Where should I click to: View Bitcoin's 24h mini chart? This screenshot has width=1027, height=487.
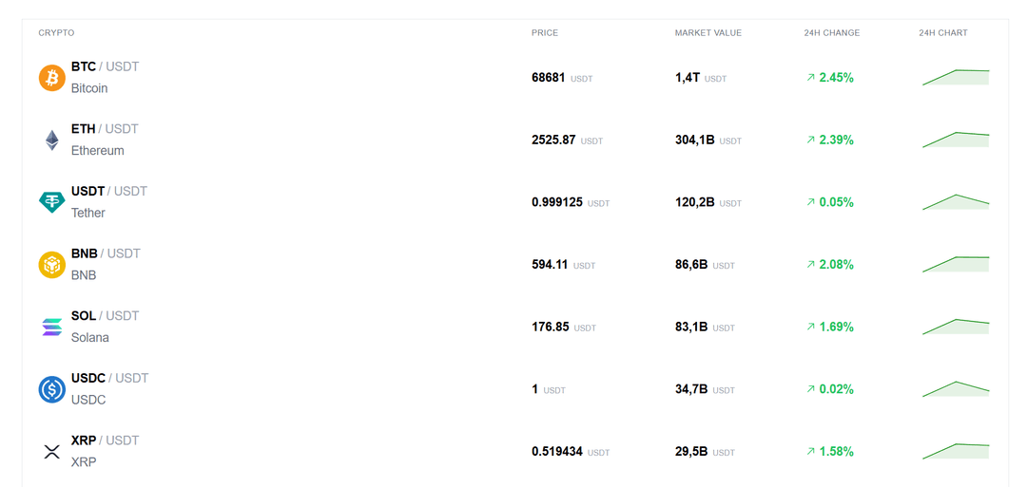(956, 77)
